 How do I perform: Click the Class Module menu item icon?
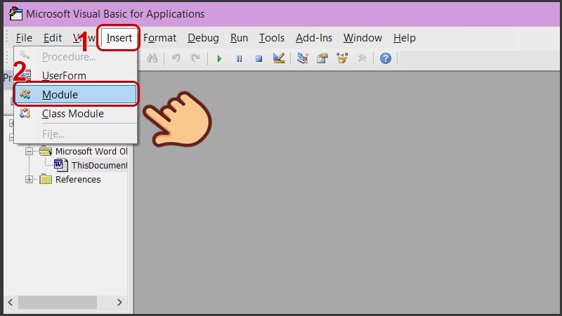[25, 114]
